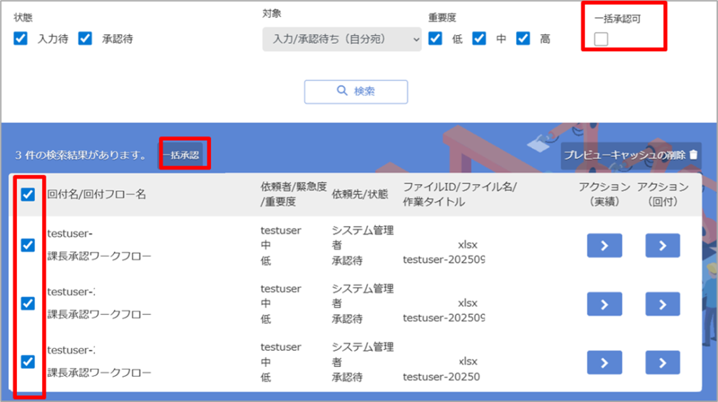Open the 対象 dropdown 入力/承認待ち（自分宛）
The image size is (718, 402).
coord(342,39)
